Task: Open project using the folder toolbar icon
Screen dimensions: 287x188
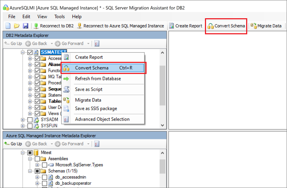Action: (16, 26)
